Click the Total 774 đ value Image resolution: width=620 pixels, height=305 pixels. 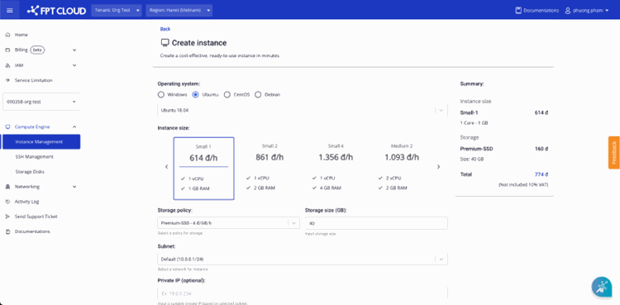pos(541,174)
